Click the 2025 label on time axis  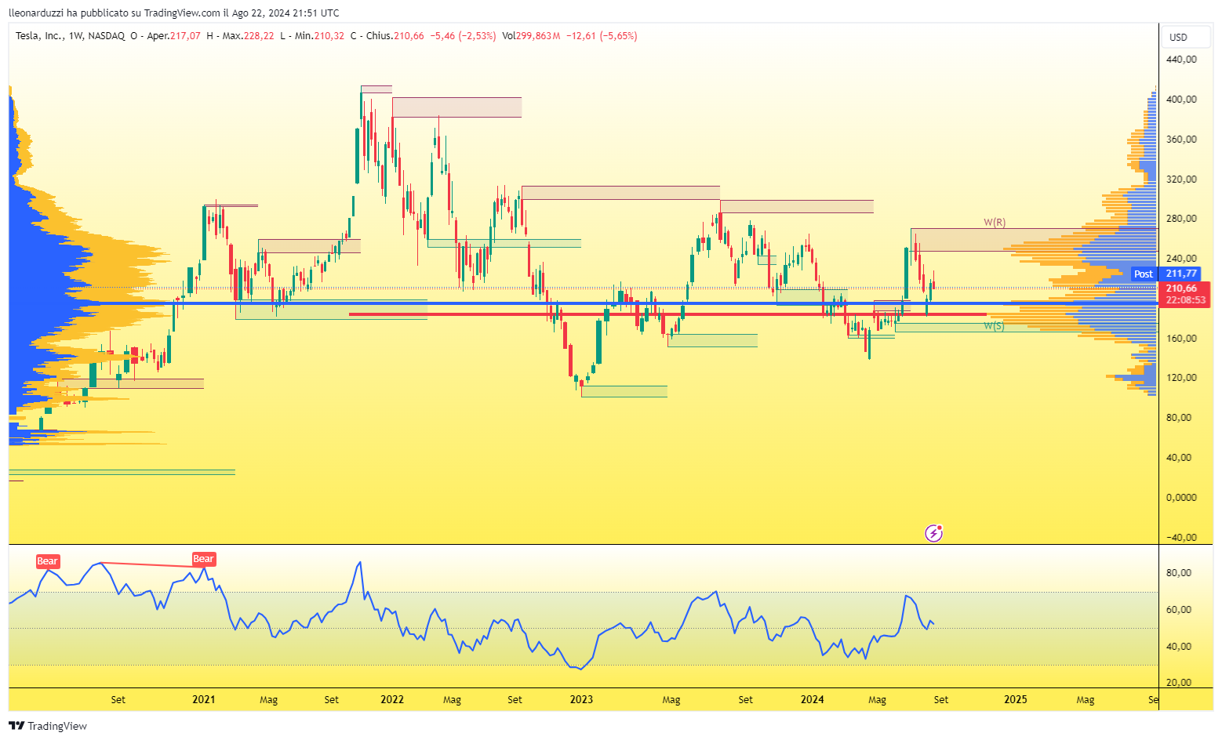1015,700
